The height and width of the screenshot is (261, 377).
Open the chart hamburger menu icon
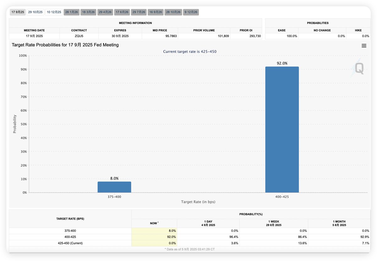point(364,46)
